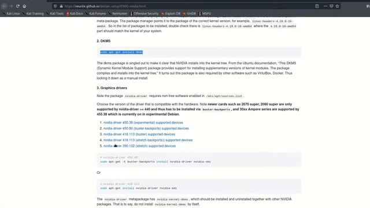Bookmark this page with the star icon

point(337,6)
